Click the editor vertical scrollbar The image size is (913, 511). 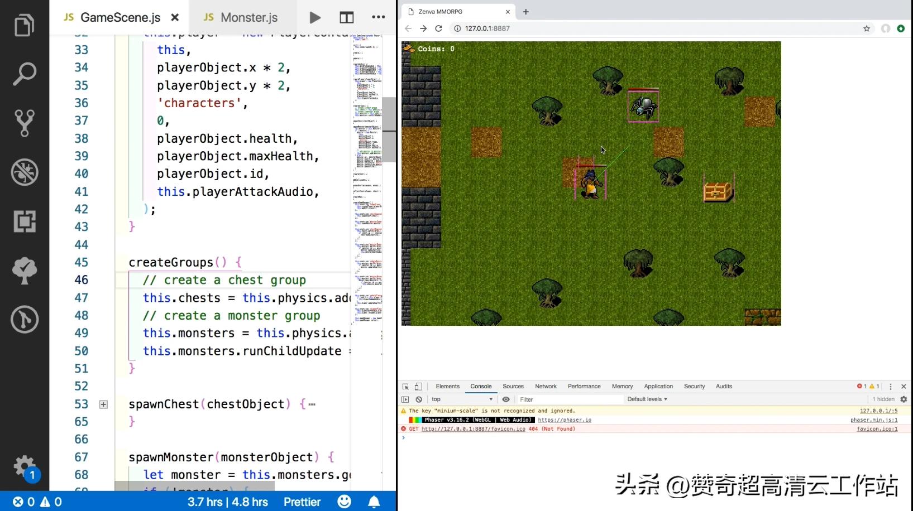click(x=389, y=129)
